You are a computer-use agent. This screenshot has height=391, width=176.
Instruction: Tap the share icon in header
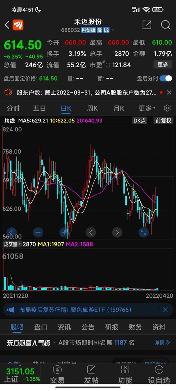147,25
